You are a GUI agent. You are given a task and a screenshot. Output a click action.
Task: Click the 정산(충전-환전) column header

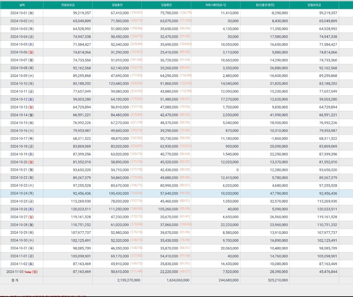coord(265,5)
